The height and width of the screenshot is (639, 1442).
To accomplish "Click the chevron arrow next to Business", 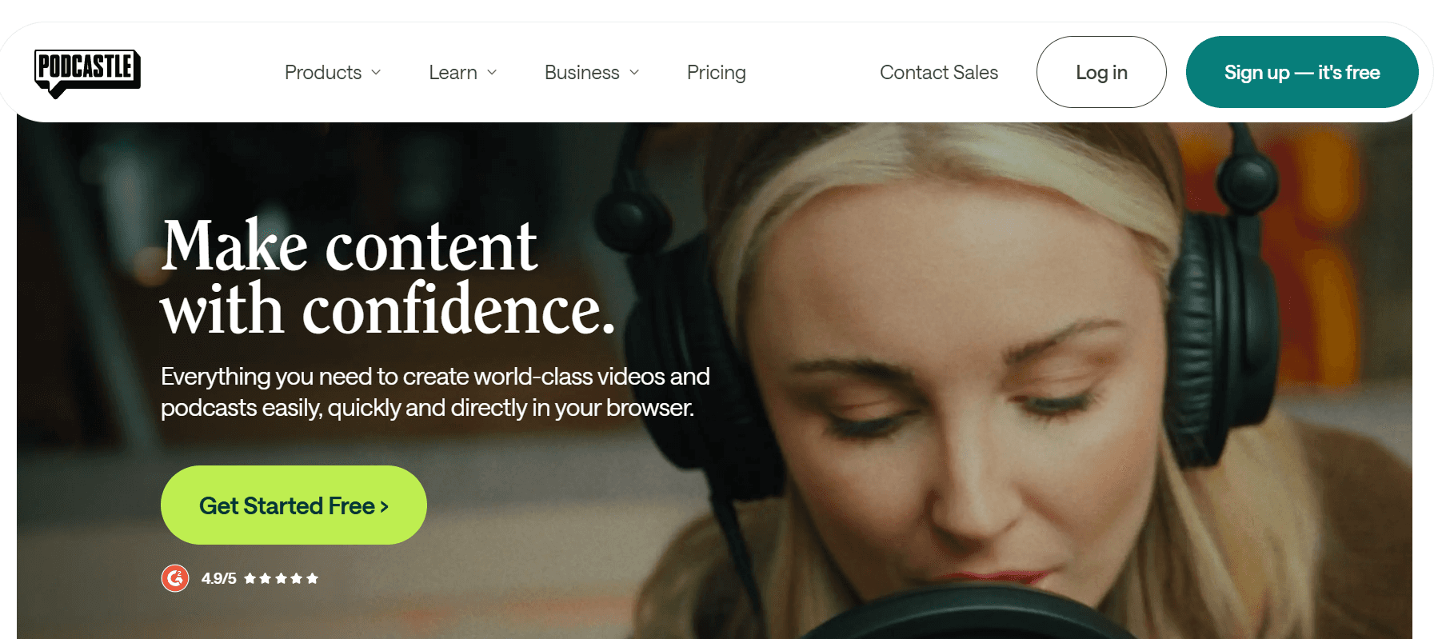I will tap(634, 72).
